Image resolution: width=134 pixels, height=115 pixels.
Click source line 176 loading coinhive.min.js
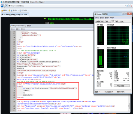tap(41, 84)
